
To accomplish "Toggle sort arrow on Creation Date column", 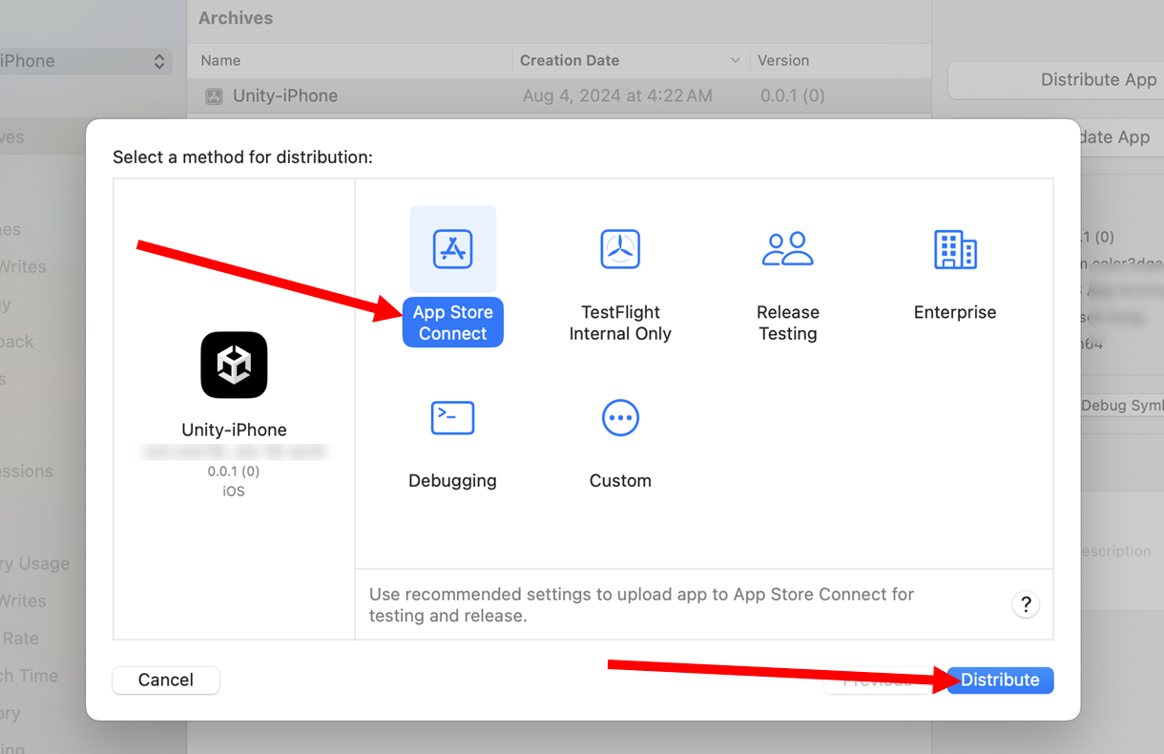I will (x=735, y=60).
